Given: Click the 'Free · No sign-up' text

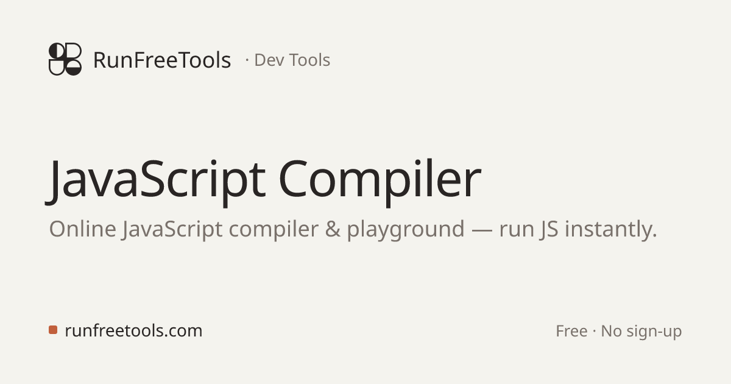Looking at the screenshot, I should point(618,331).
